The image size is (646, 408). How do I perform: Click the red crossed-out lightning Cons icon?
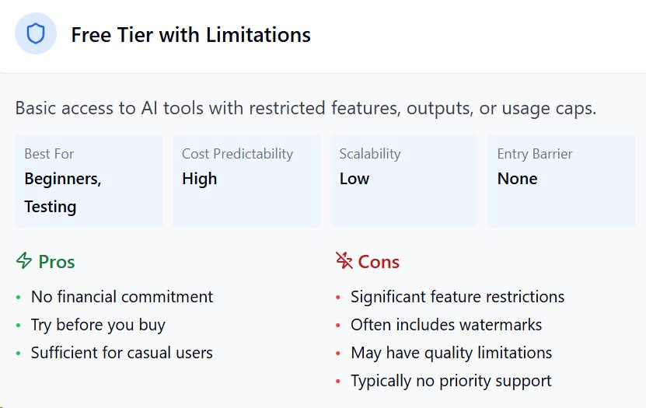344,260
